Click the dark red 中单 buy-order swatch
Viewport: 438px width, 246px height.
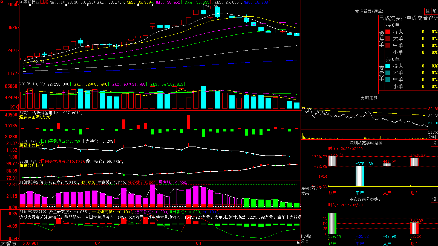(x=388, y=45)
